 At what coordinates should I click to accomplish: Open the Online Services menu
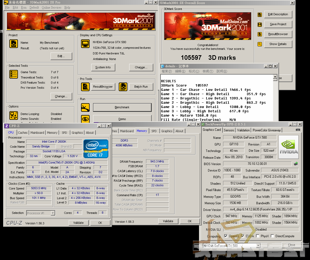pyautogui.click(x=52, y=8)
